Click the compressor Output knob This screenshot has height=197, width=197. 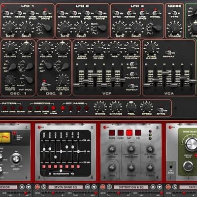pos(16,159)
